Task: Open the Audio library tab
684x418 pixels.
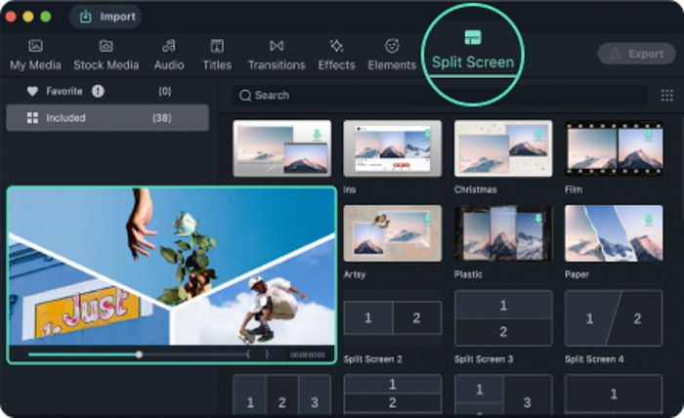Action: pyautogui.click(x=169, y=55)
